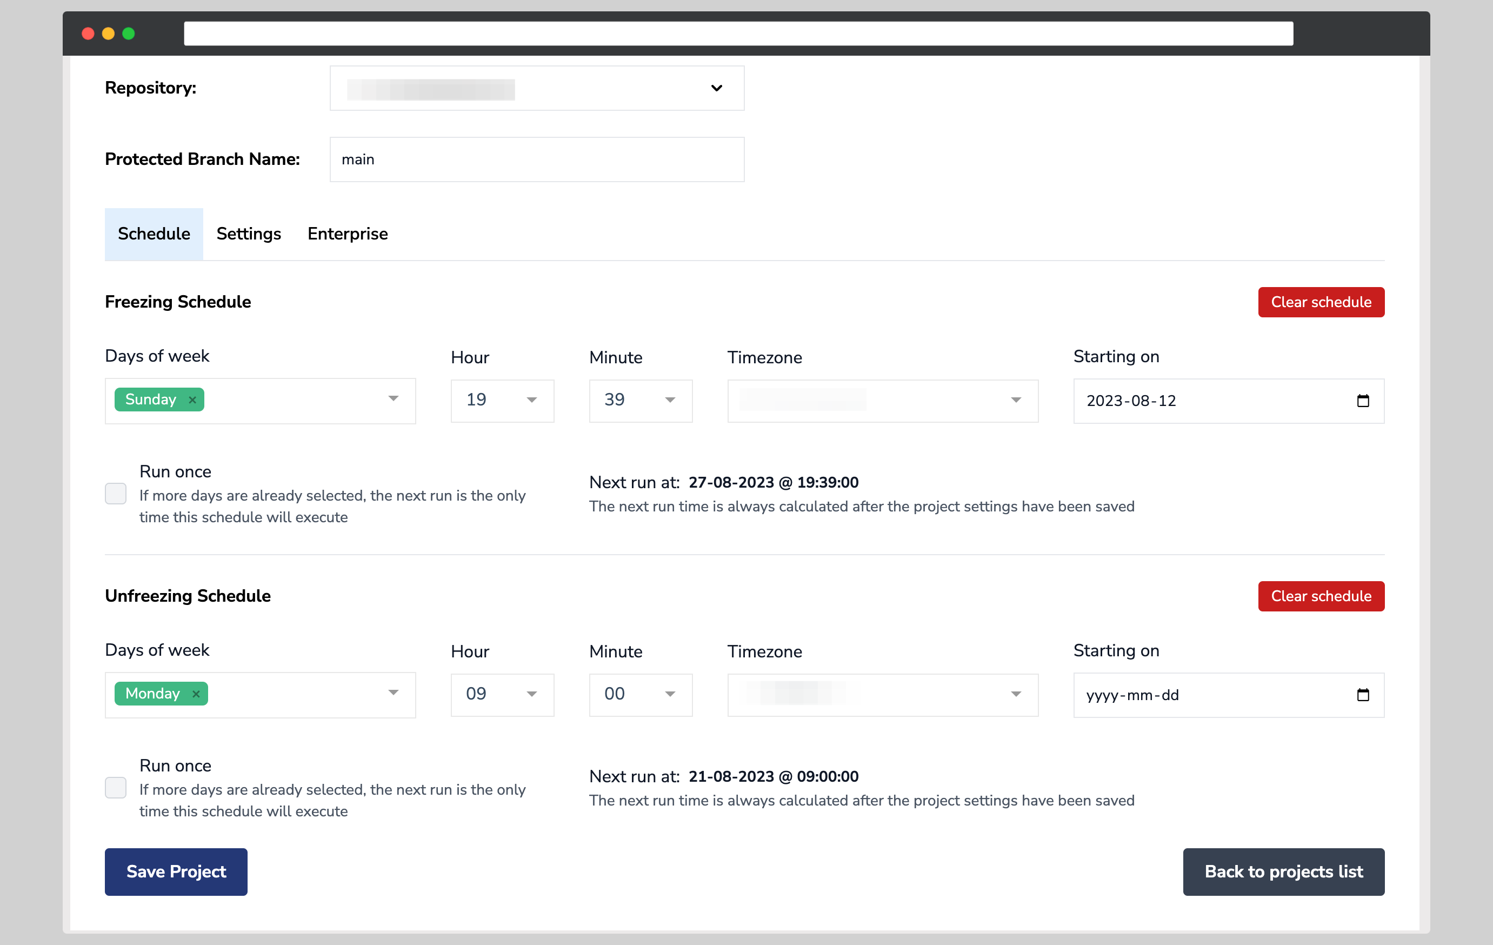Open the calendar picker for unfreezing start date
Viewport: 1493px width, 945px height.
click(1363, 695)
